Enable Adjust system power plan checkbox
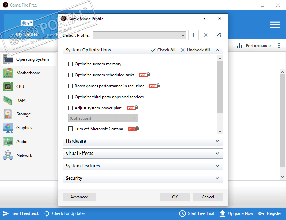This screenshot has width=286, height=220. 70,108
